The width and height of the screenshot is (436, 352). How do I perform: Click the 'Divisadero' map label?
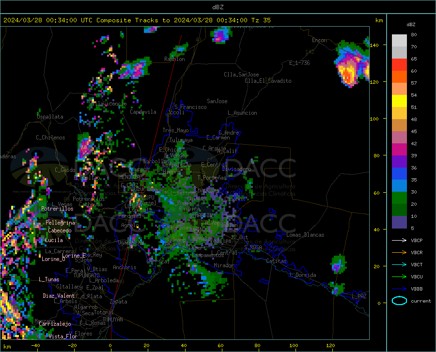pyautogui.click(x=236, y=169)
